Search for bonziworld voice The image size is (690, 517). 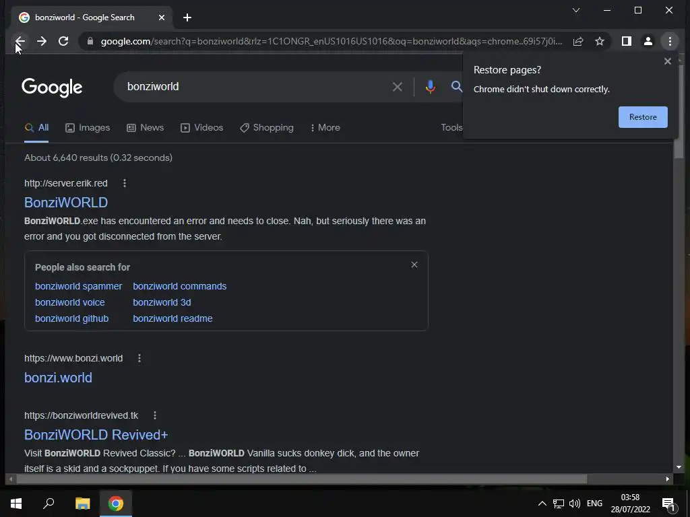(69, 302)
